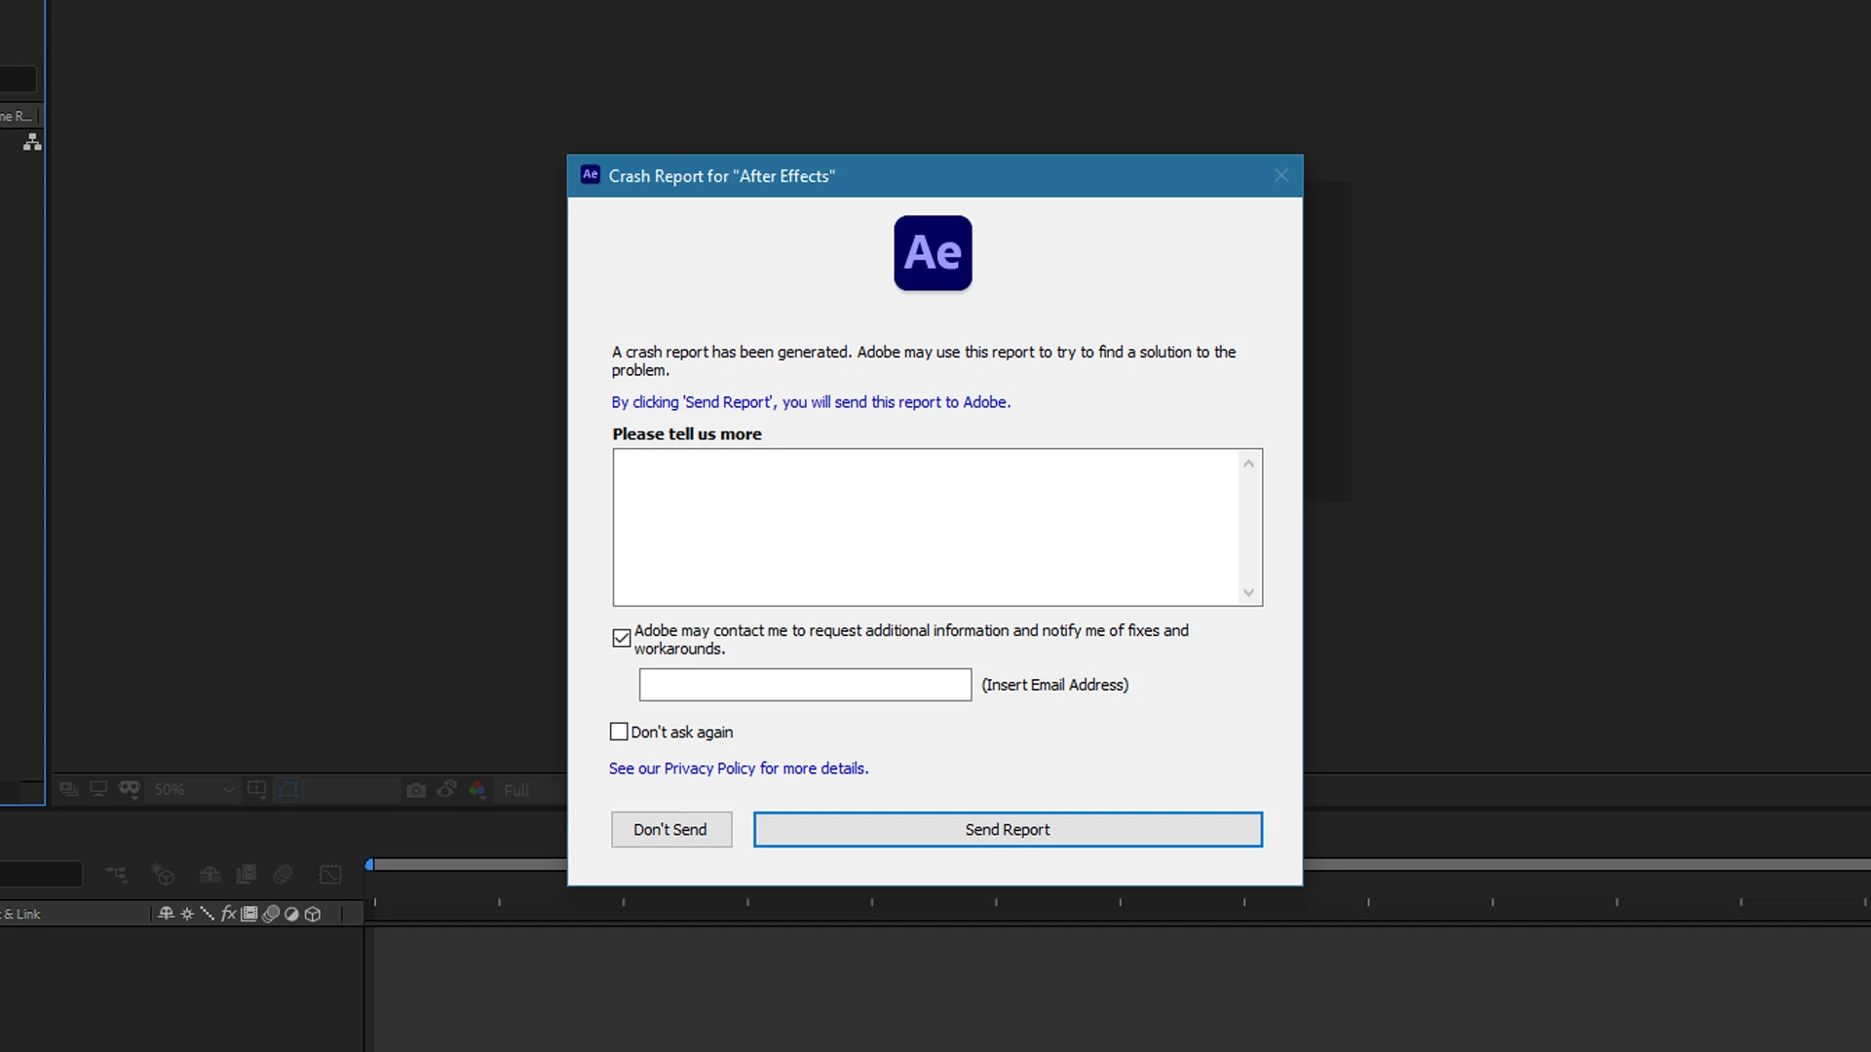Click the Motion Blur enable icon

click(x=283, y=875)
